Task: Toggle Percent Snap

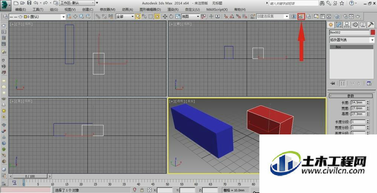Action: (x=239, y=17)
